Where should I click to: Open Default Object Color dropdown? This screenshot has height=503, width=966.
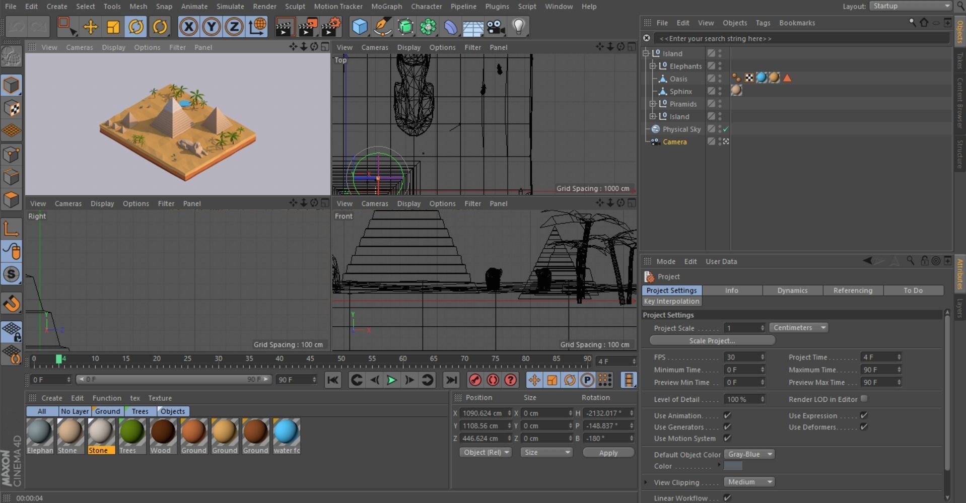[x=749, y=454]
